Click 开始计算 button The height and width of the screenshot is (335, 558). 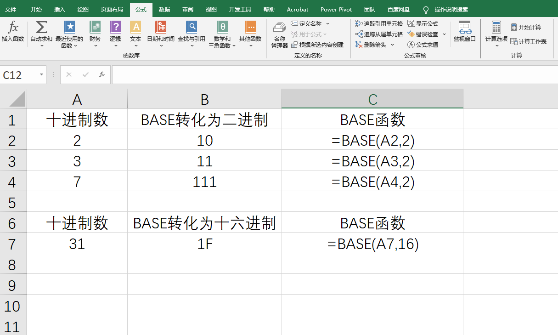(526, 27)
